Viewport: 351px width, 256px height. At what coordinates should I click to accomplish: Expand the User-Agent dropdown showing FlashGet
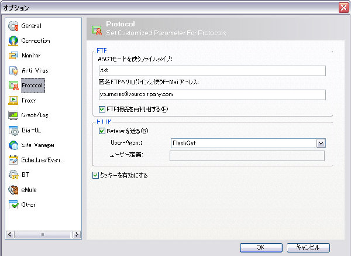point(320,142)
